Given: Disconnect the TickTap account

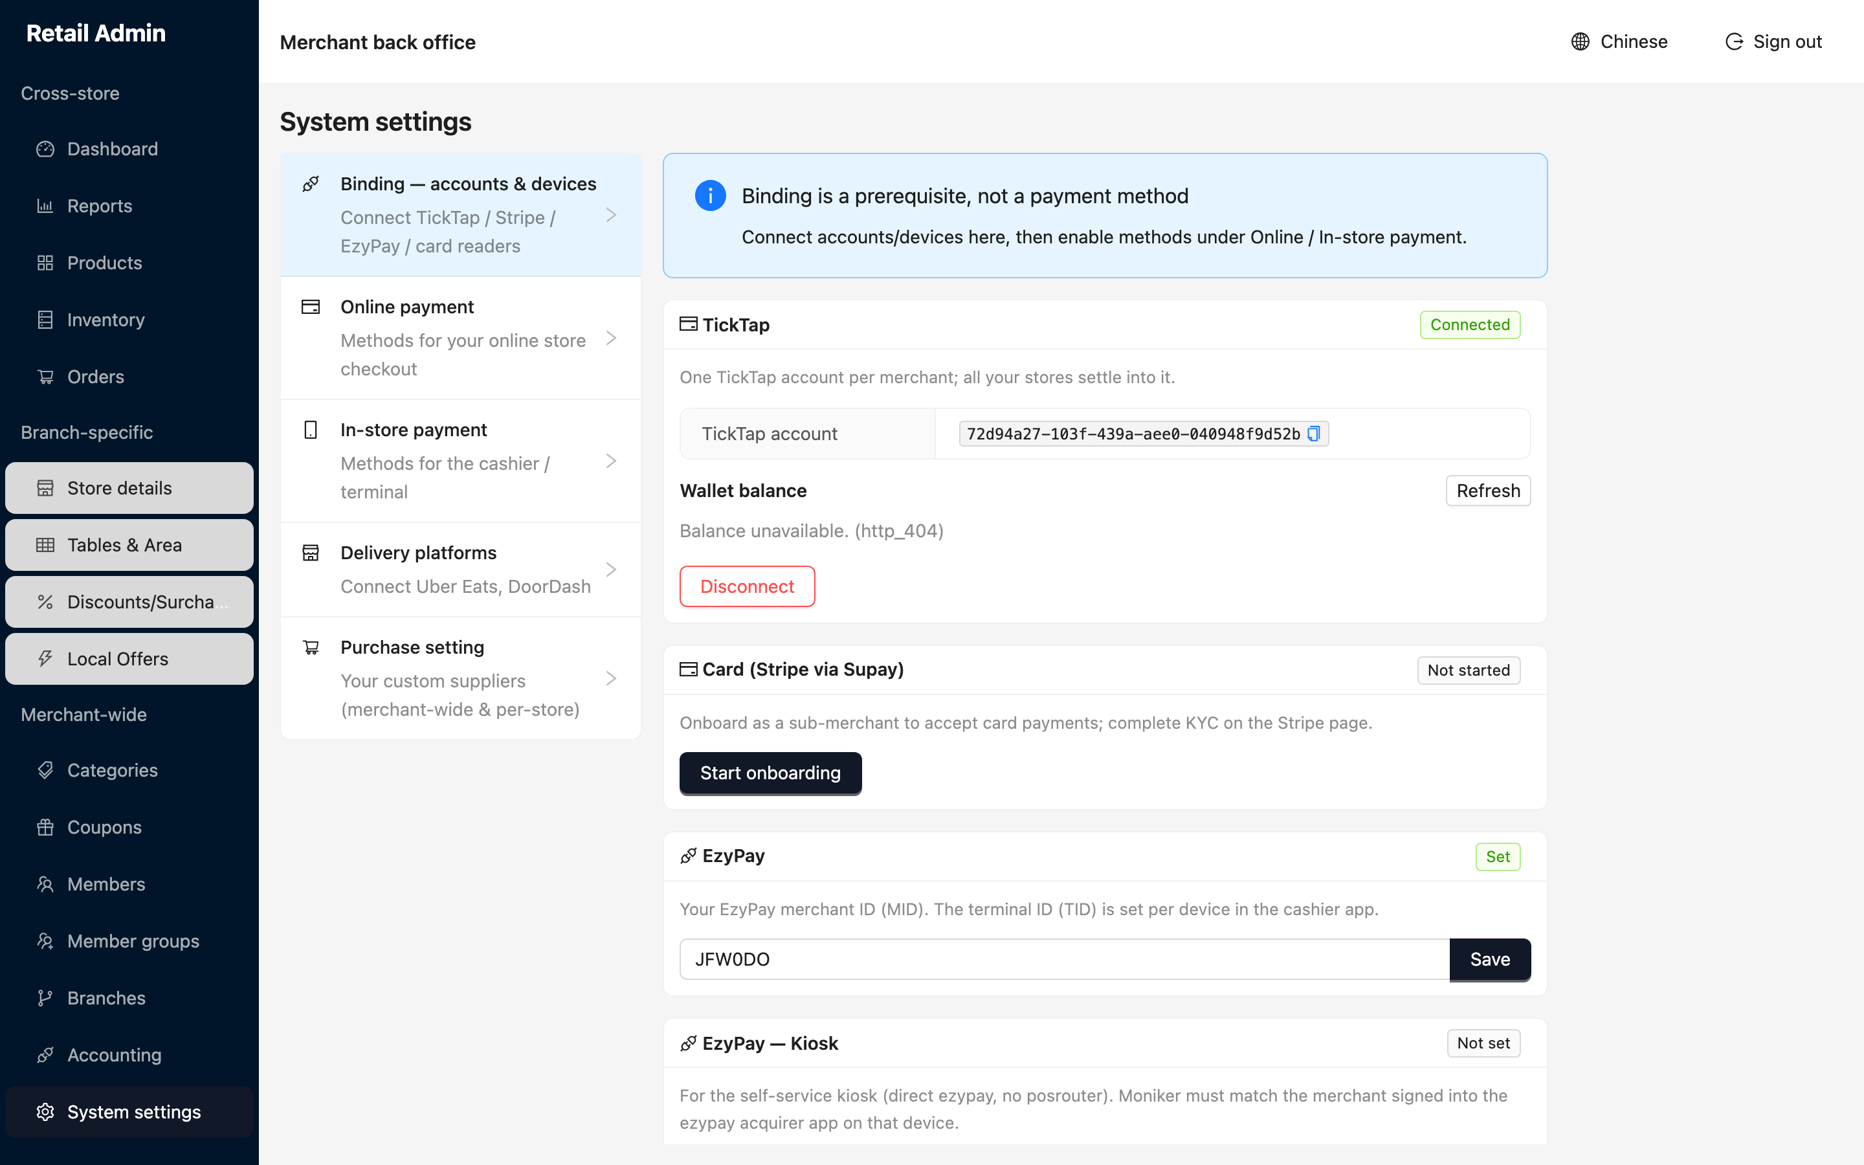Looking at the screenshot, I should click(747, 586).
